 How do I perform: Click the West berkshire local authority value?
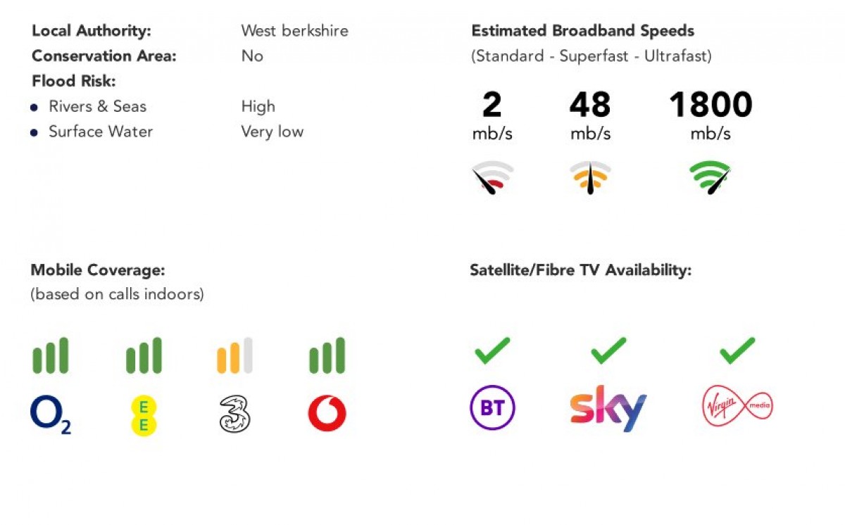[294, 31]
